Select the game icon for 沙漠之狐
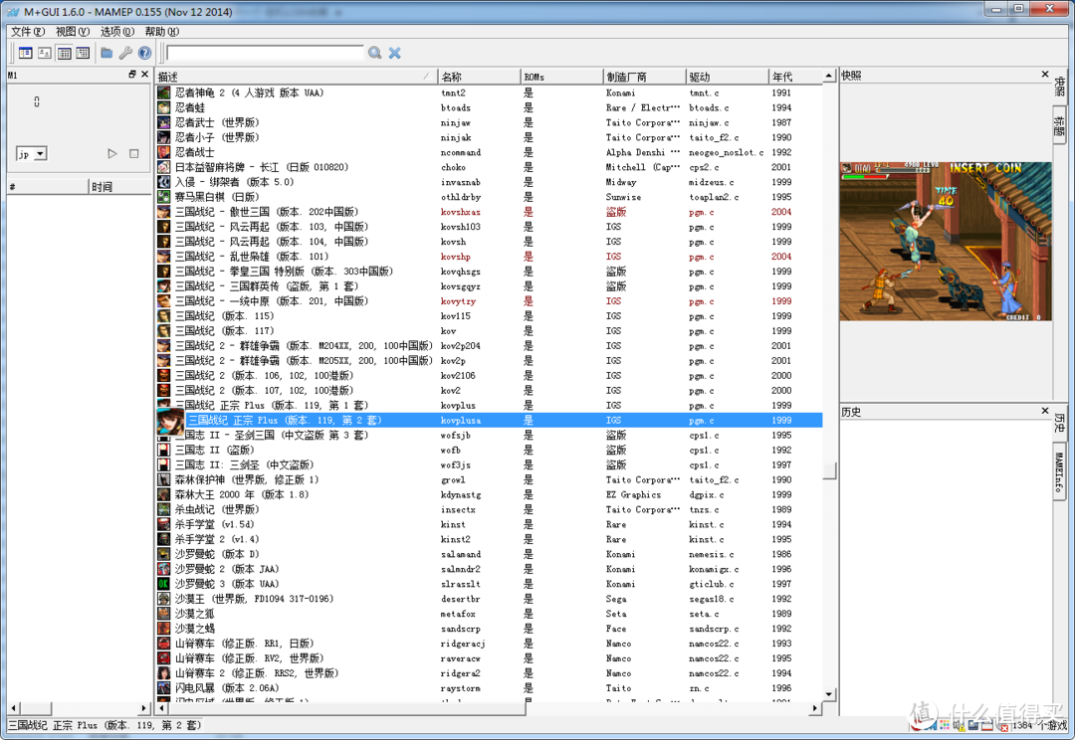1075x740 pixels. 164,614
